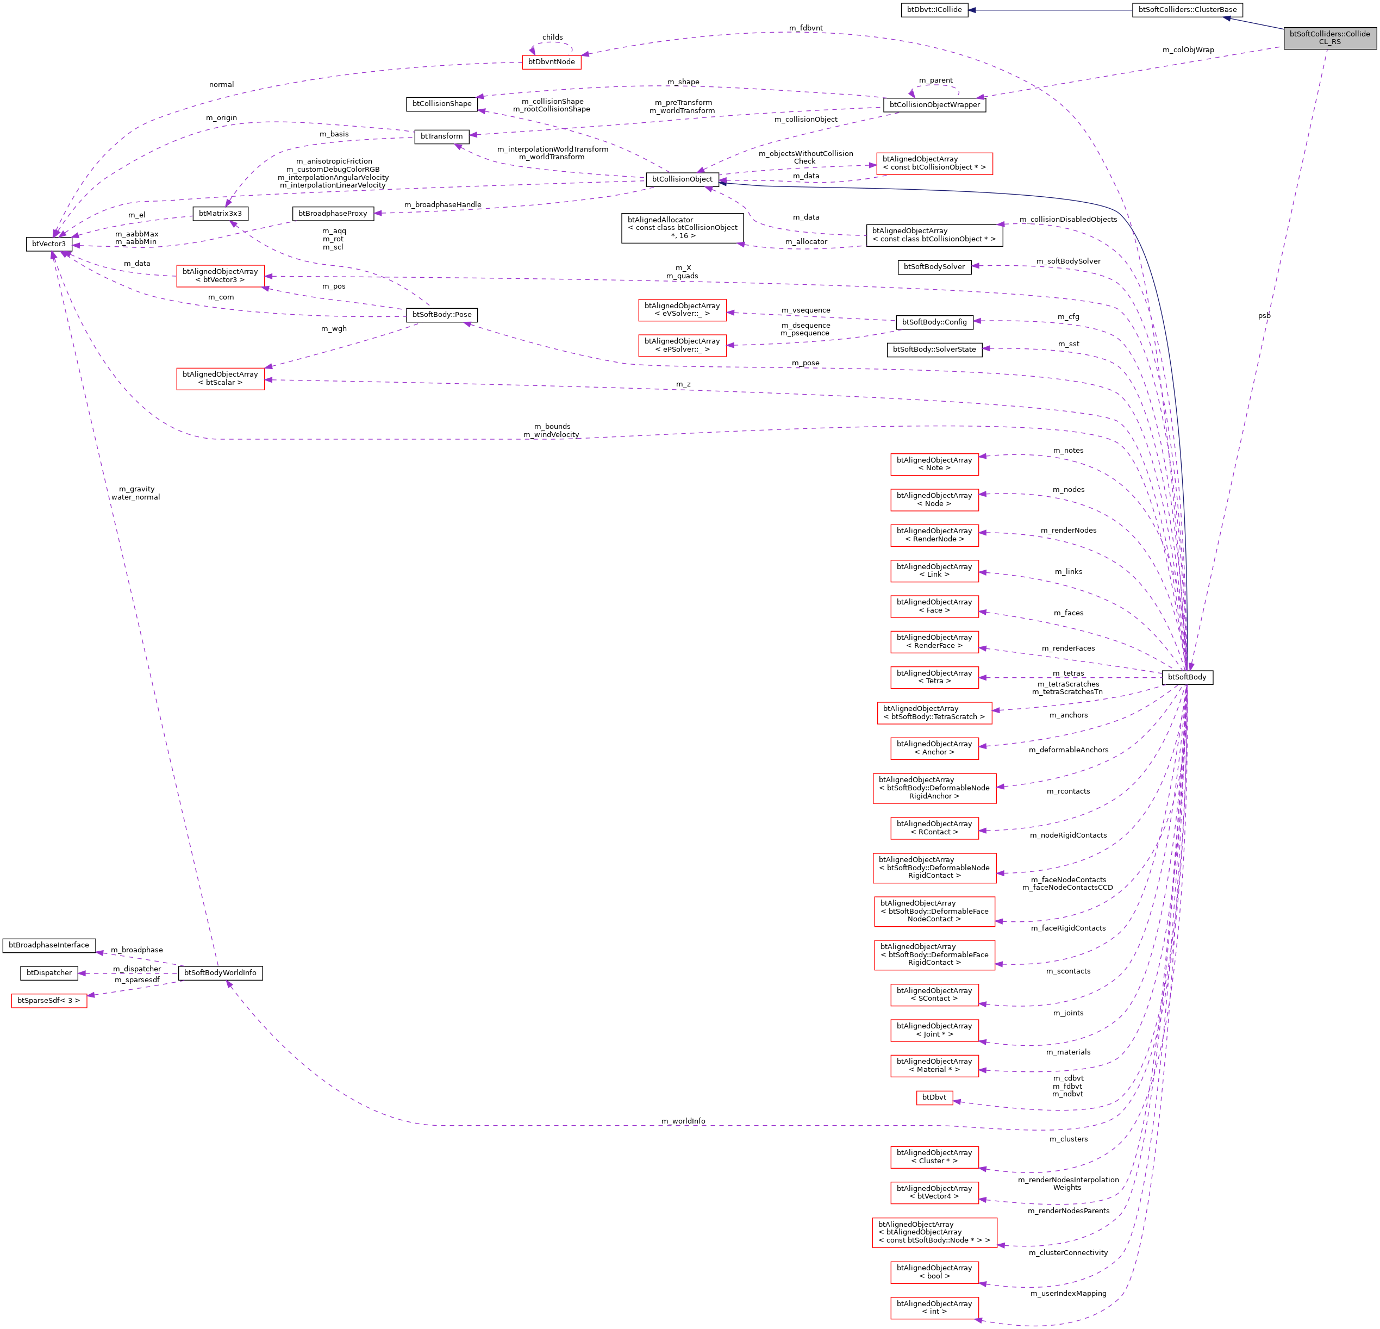
Task: Open the btCollisionObjectWrapper node
Action: click(934, 105)
